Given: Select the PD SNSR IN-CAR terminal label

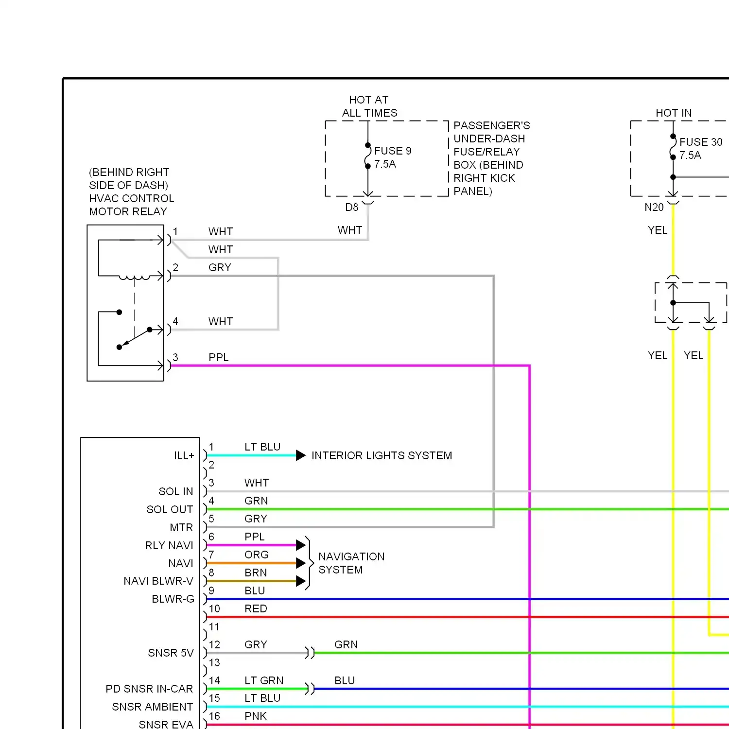Looking at the screenshot, I should coord(149,689).
